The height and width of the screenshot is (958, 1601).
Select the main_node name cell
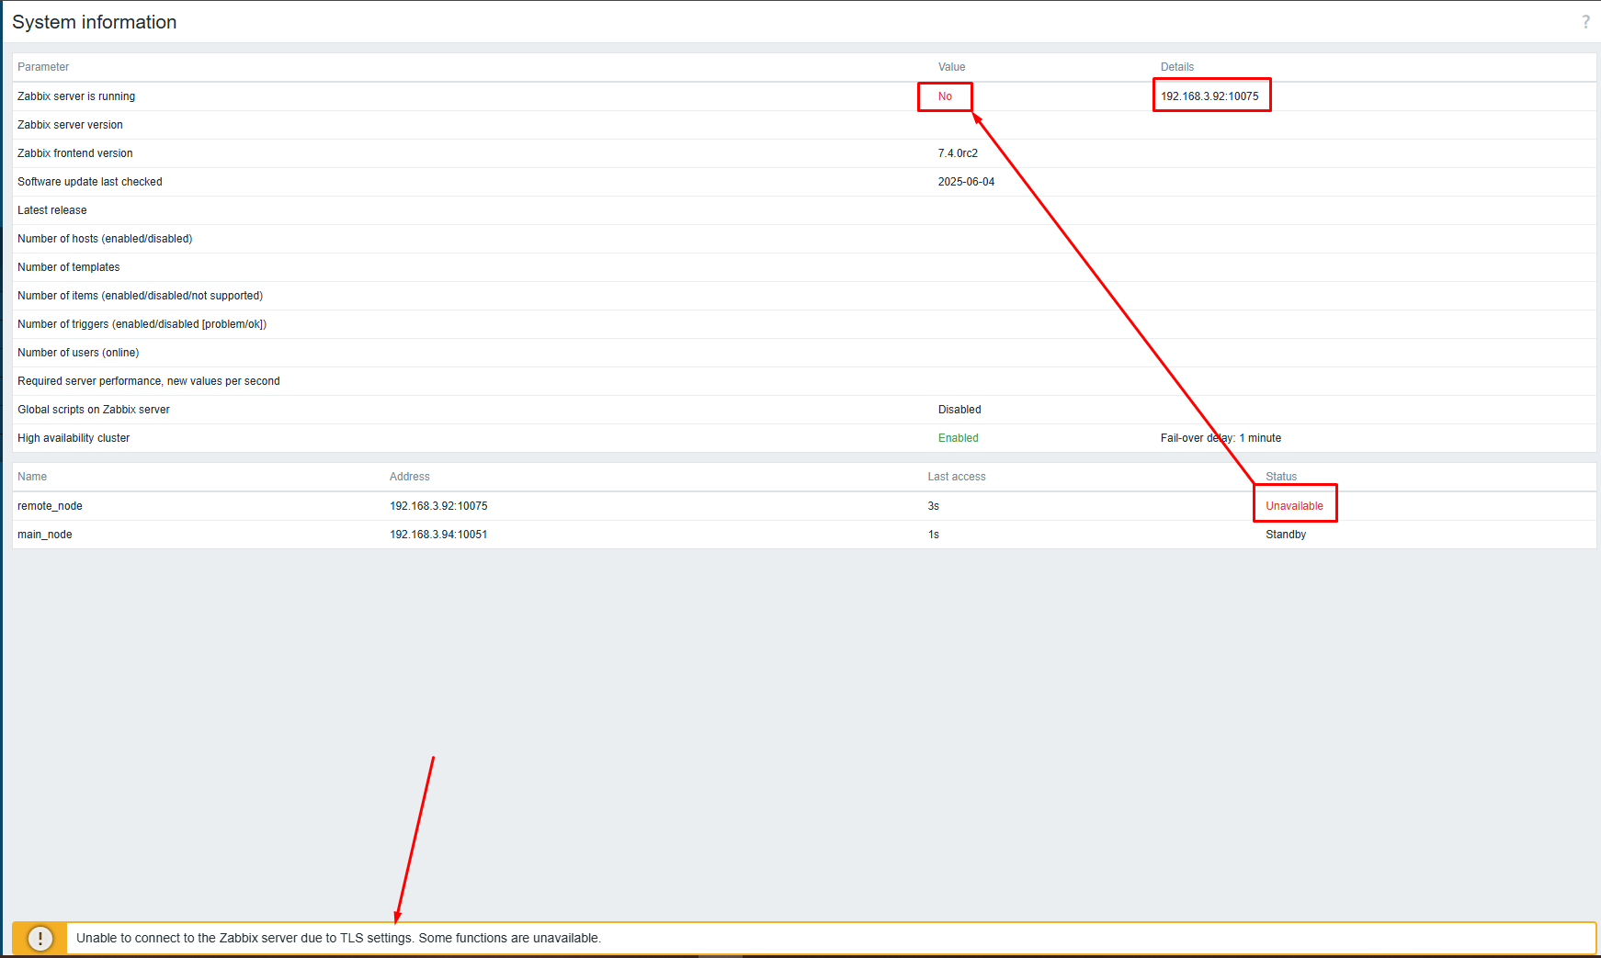tap(45, 535)
